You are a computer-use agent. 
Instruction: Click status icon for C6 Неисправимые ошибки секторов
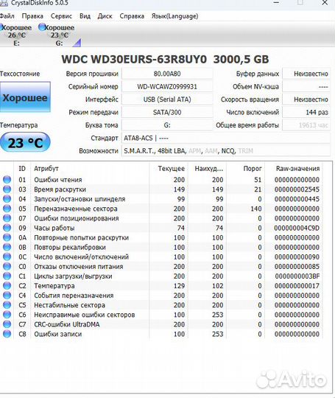tap(7, 315)
